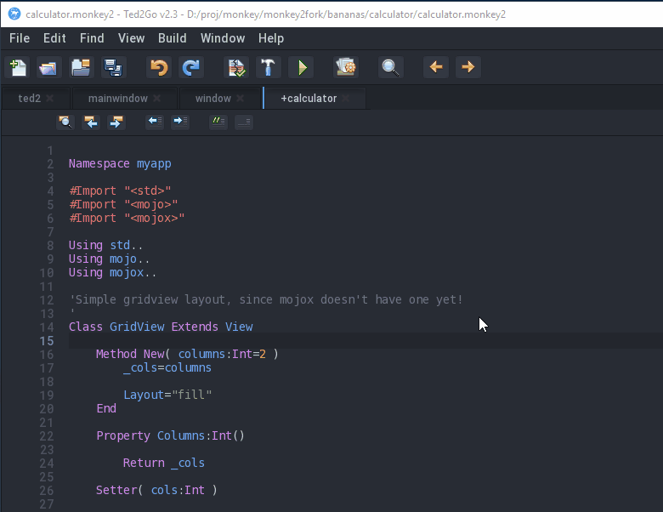Switch to the window tab
This screenshot has width=663, height=512.
(212, 99)
